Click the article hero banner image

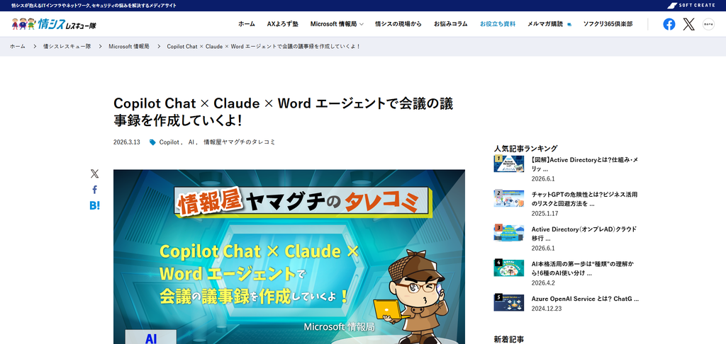point(289,257)
